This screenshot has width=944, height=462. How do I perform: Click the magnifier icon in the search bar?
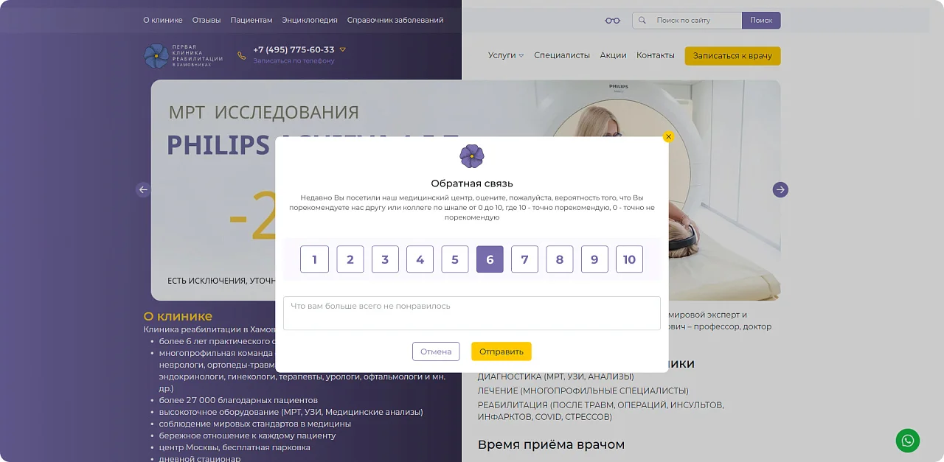coord(642,20)
